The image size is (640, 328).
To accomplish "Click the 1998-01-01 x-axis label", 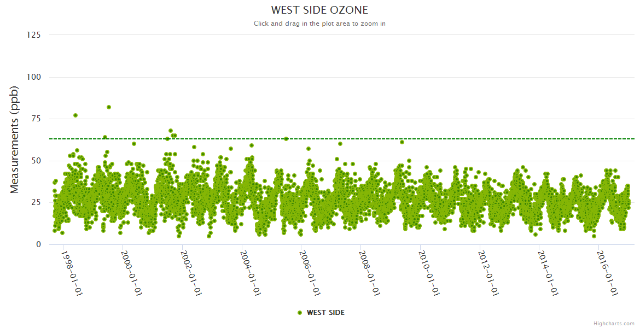I will (x=71, y=273).
